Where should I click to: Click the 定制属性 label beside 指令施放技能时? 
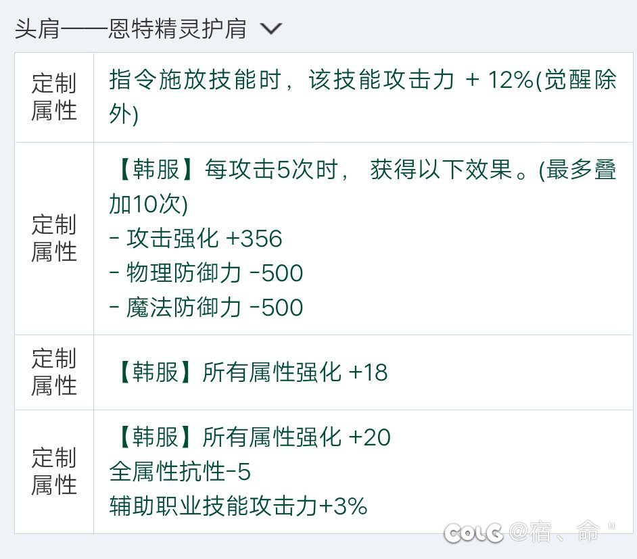tap(54, 97)
